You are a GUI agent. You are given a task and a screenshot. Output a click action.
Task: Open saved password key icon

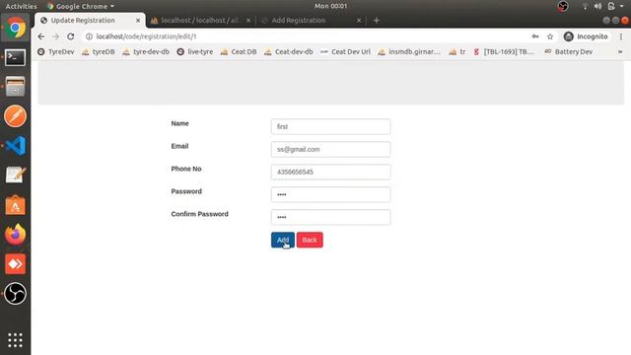pyautogui.click(x=535, y=36)
